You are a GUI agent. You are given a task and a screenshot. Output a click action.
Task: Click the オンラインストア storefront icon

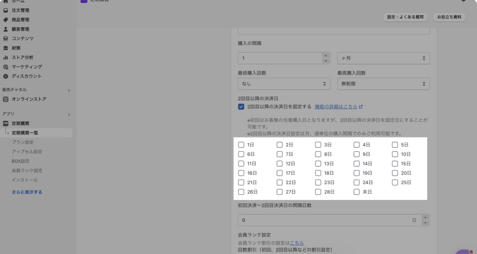tap(6, 99)
